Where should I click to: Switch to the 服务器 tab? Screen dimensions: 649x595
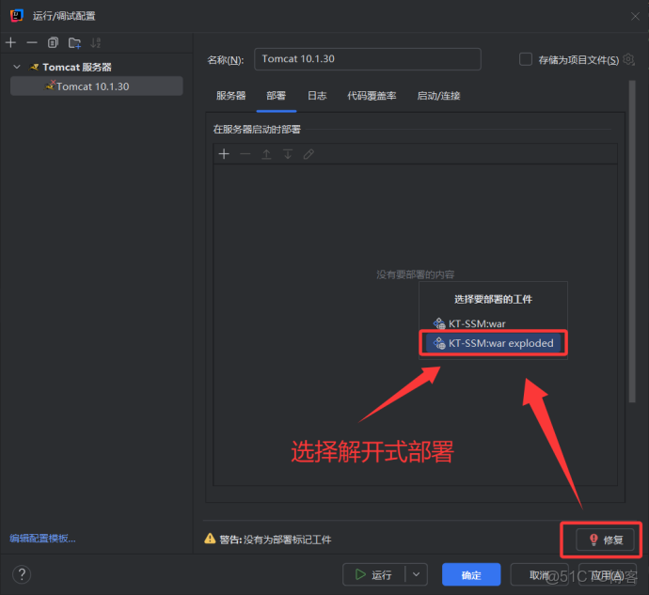pyautogui.click(x=231, y=96)
